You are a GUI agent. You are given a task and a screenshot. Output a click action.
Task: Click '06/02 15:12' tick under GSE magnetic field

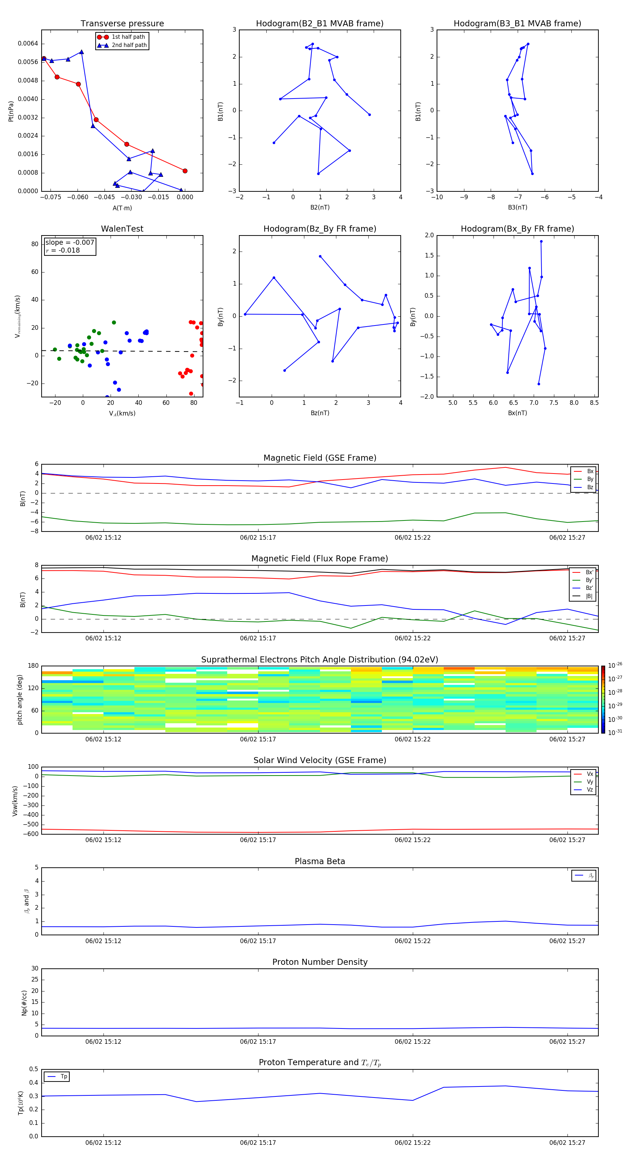coord(103,537)
